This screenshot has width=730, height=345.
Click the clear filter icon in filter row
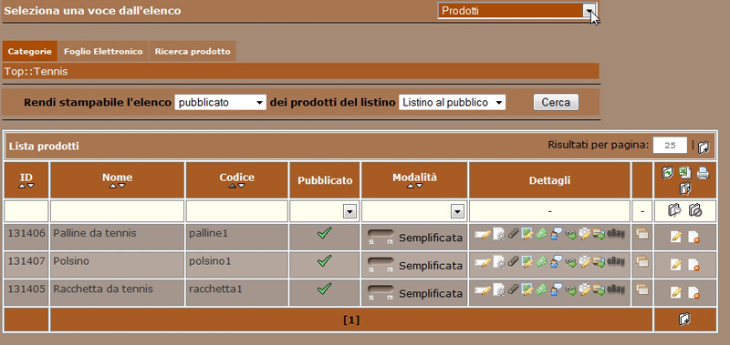point(694,210)
